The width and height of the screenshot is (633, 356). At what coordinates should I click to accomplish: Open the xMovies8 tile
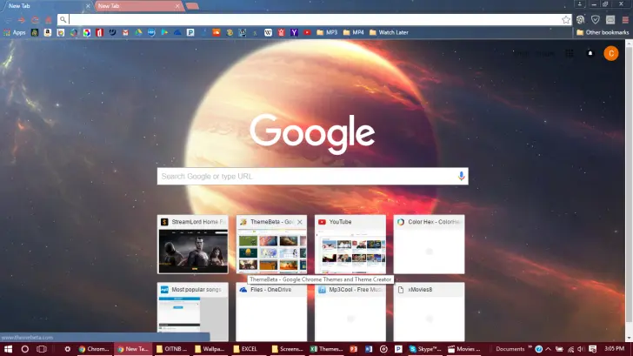[429, 312]
